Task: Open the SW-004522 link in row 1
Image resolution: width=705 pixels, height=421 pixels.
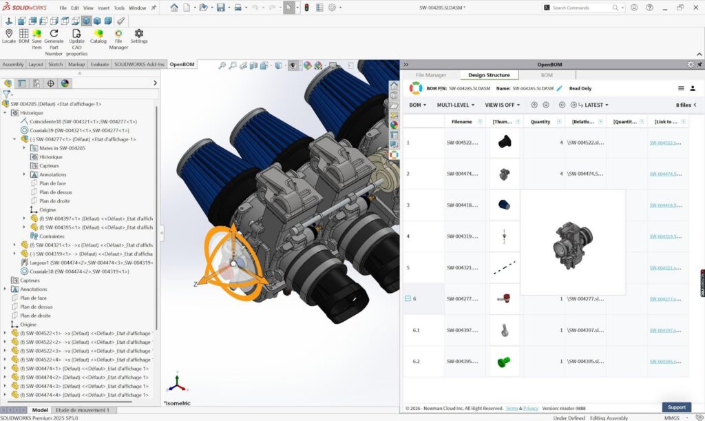Action: (665, 143)
